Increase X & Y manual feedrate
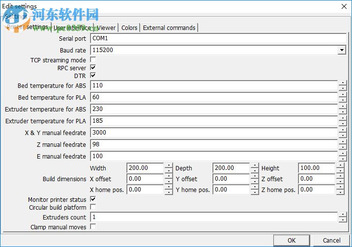 point(343,130)
